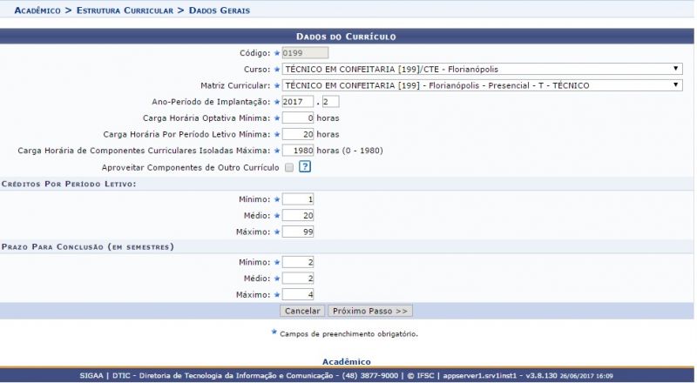Focus Prazo Para Conclusão Médio field
The height and width of the screenshot is (383, 697).
pos(298,279)
